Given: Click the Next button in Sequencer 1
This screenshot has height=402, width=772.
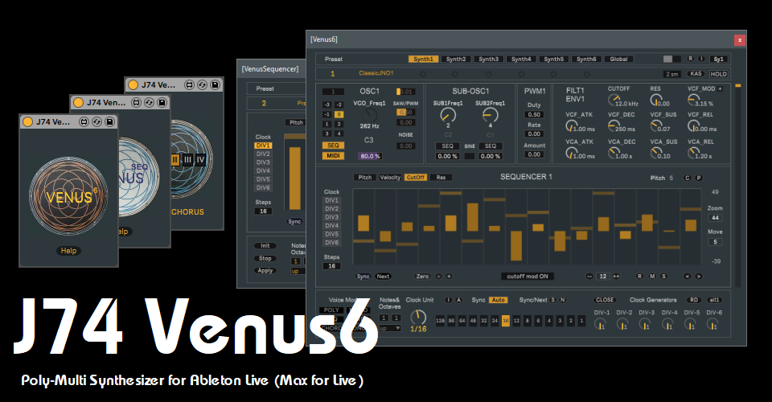Looking at the screenshot, I should pos(383,277).
